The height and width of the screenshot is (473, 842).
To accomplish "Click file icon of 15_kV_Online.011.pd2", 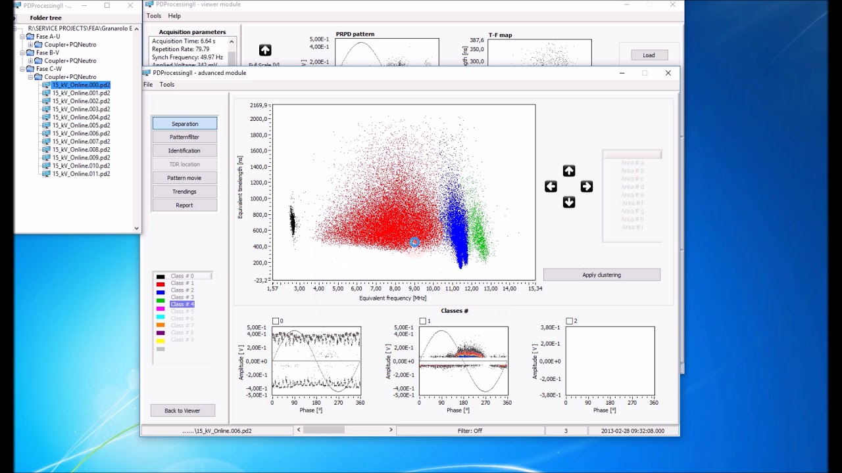I will pyautogui.click(x=46, y=174).
